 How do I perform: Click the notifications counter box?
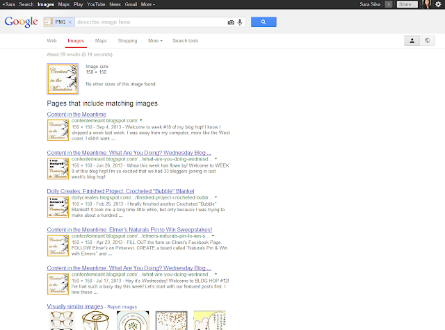click(389, 4)
